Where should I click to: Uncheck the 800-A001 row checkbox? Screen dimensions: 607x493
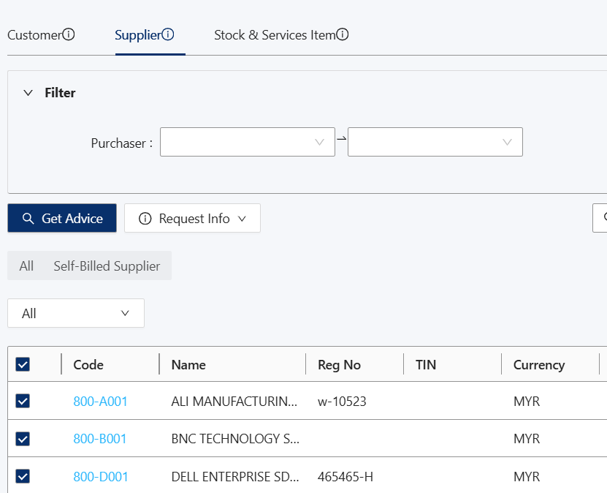23,401
